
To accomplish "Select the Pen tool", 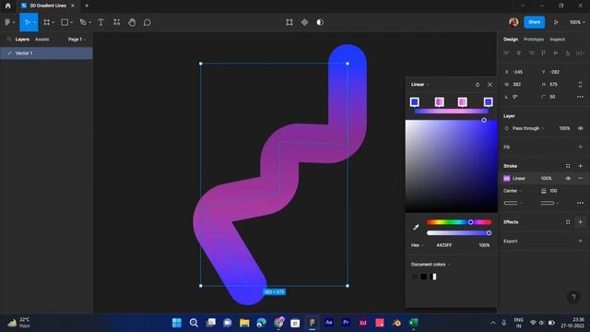I will 83,22.
